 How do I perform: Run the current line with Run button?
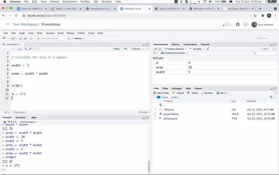click(x=117, y=49)
